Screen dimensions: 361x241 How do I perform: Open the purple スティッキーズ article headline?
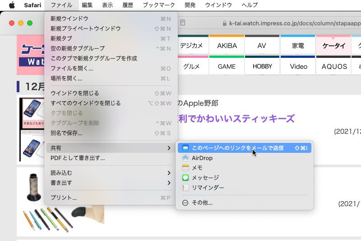point(236,118)
